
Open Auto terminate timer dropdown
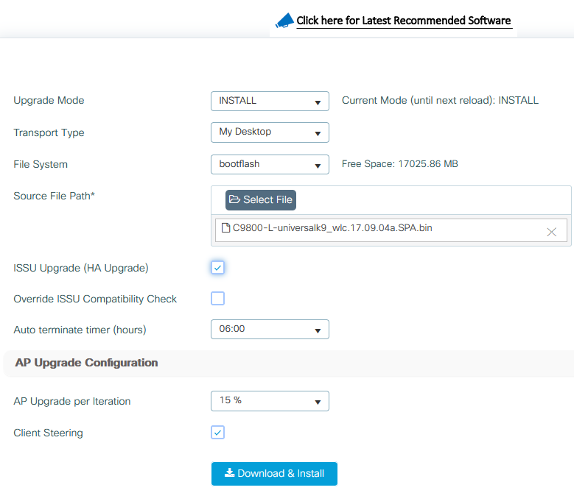[270, 329]
